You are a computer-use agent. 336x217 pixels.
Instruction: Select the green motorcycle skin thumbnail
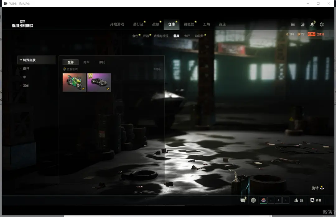74,83
